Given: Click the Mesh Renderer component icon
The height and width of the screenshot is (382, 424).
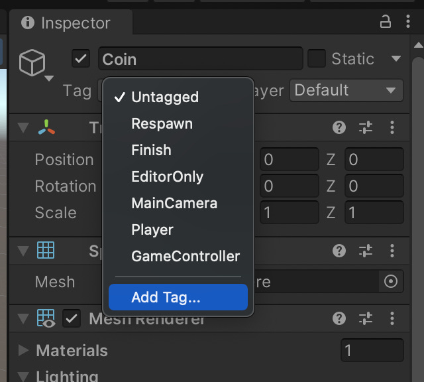Looking at the screenshot, I should [46, 318].
